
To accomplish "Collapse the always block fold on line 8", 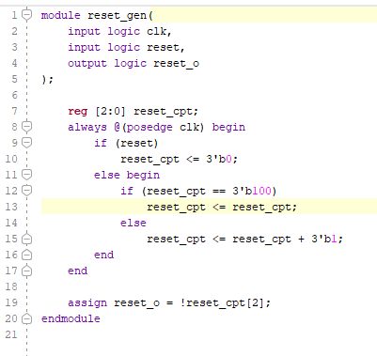I will pyautogui.click(x=27, y=126).
